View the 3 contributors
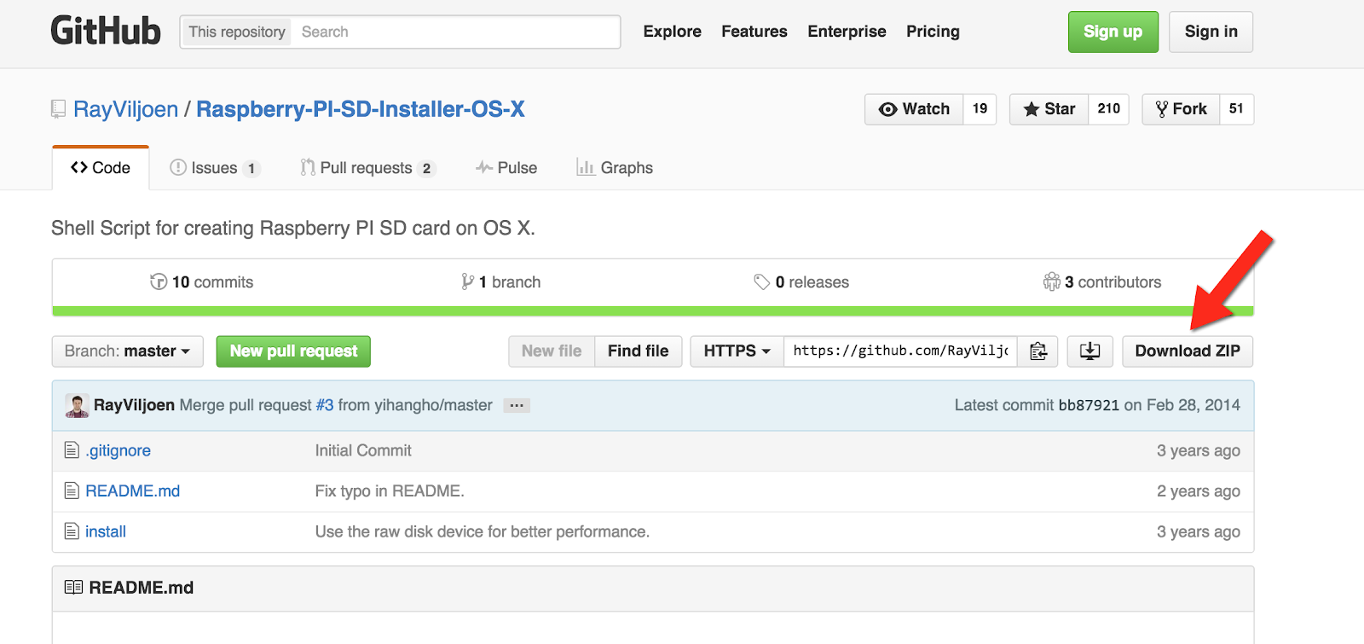Screen dimensions: 1364x644 click(x=1102, y=282)
